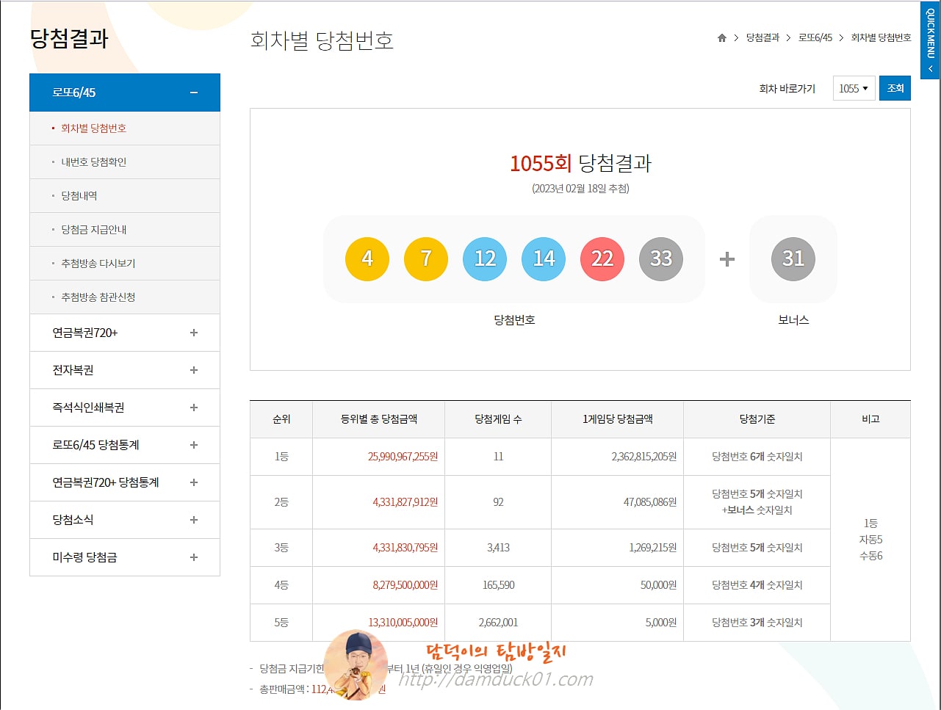Select the blue ball number 14
The height and width of the screenshot is (710, 941).
pos(543,258)
